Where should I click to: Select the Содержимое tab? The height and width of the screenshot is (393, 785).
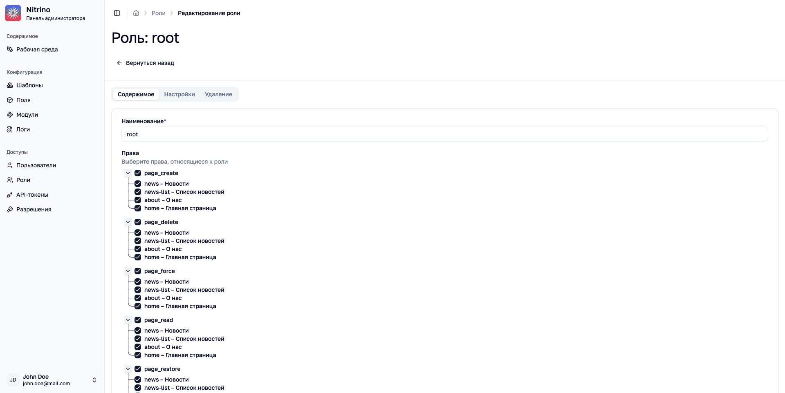pos(136,94)
